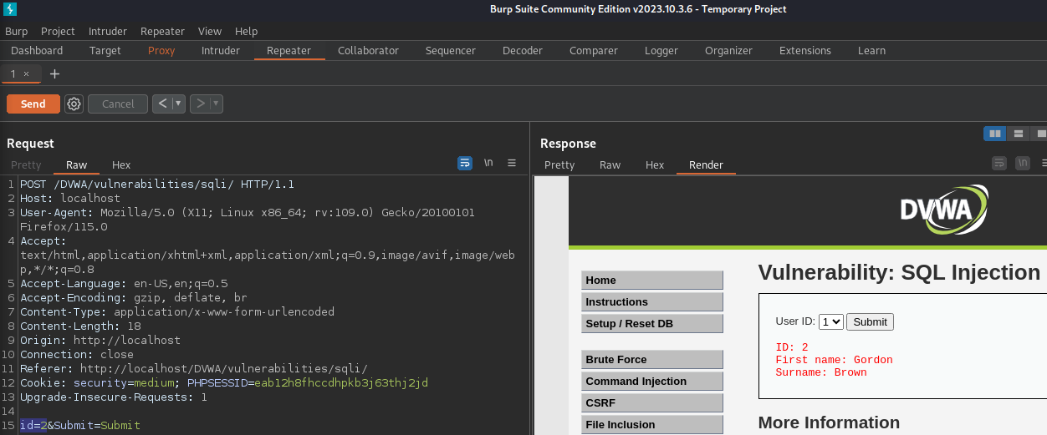Click the Burp Suite logo icon

click(9, 9)
